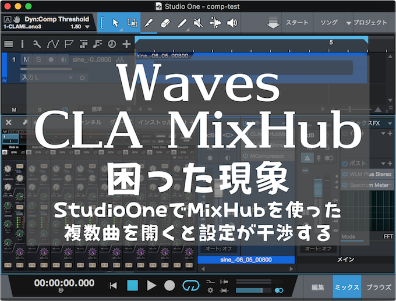Start recording
The height and width of the screenshot is (301, 396).
pos(169,286)
